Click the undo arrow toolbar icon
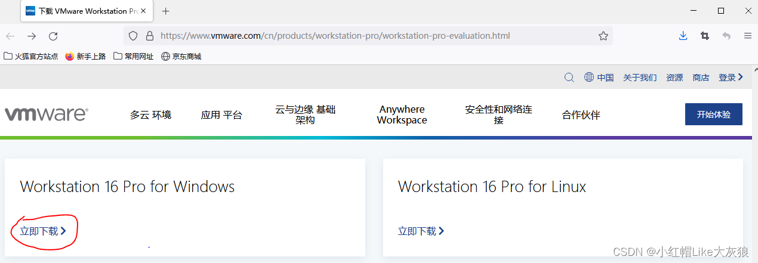Screen dimensions: 758x263 click(726, 36)
